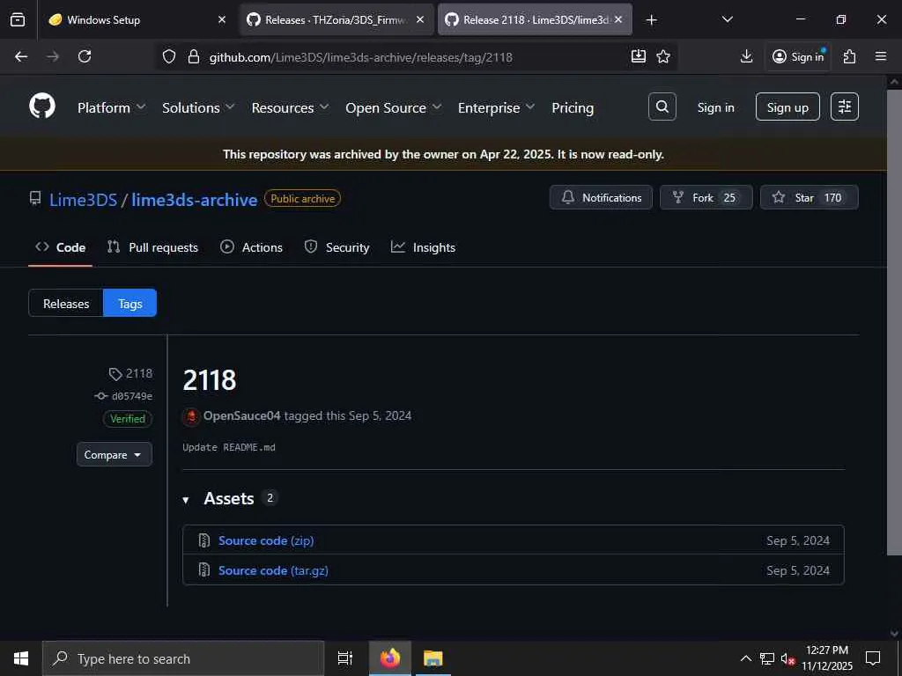Select the Tags toggle button

point(130,303)
